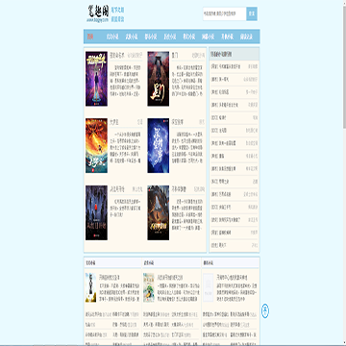Click the 从红月开始 title link
This screenshot has height=346, width=346.
(x=117, y=188)
